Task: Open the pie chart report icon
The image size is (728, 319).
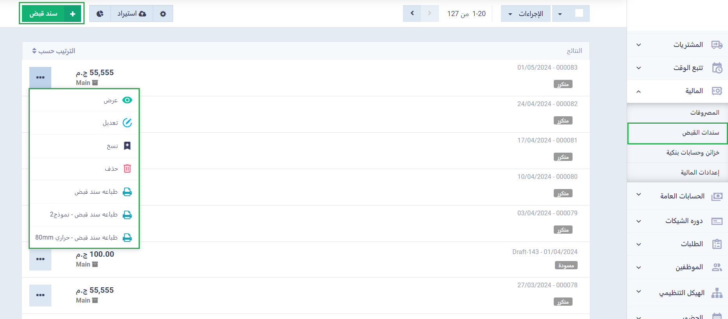Action: pyautogui.click(x=100, y=14)
